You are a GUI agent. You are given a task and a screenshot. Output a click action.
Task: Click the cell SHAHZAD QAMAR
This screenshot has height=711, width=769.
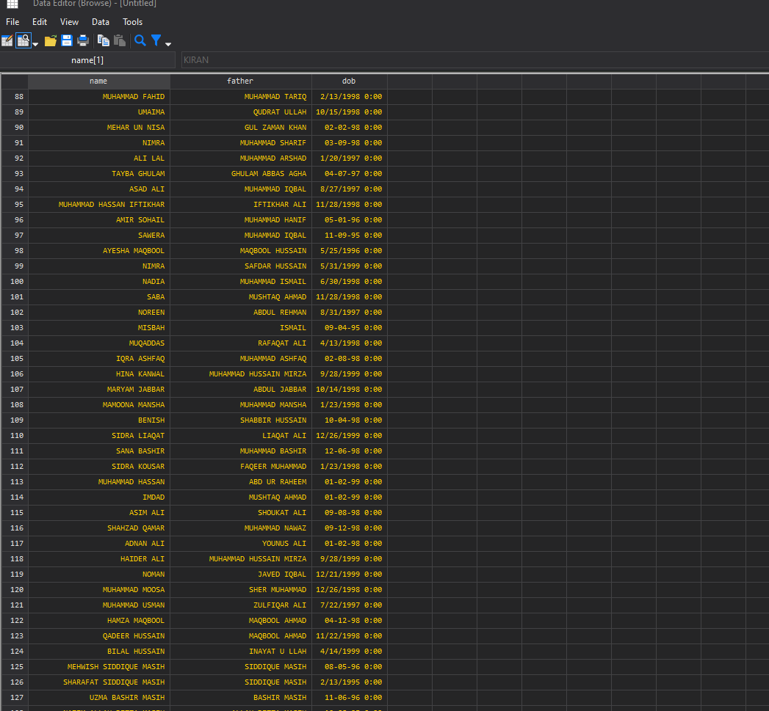(x=99, y=528)
